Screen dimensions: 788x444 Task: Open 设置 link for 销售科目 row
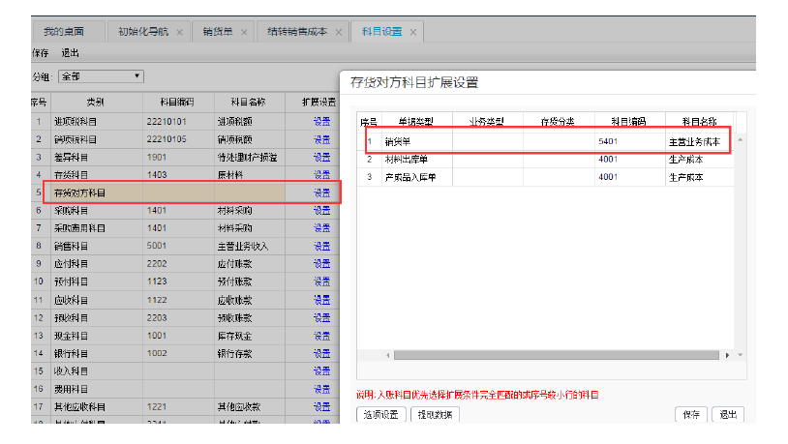point(321,246)
